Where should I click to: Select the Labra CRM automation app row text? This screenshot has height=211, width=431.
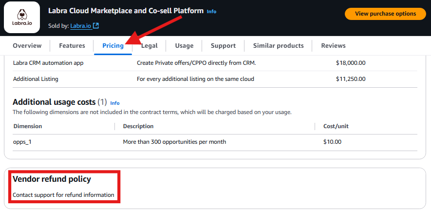coord(48,63)
